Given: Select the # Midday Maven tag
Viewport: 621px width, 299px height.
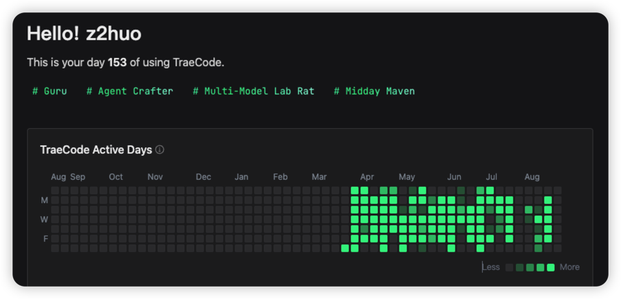Looking at the screenshot, I should 374,91.
